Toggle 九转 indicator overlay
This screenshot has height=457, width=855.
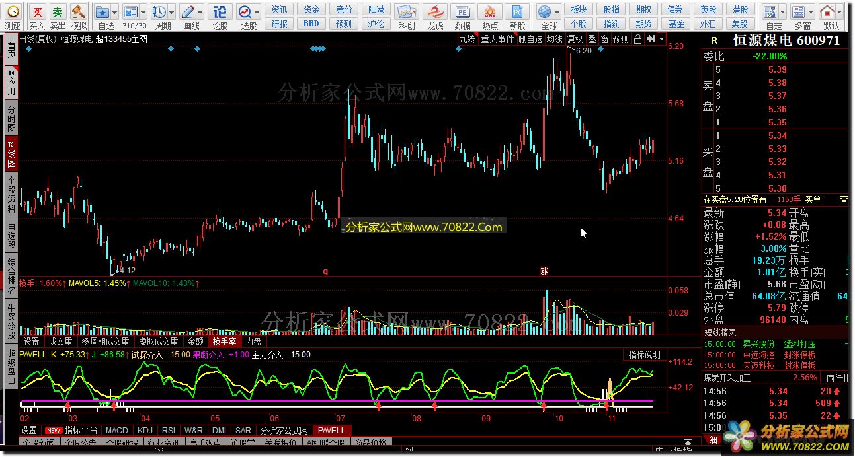468,39
